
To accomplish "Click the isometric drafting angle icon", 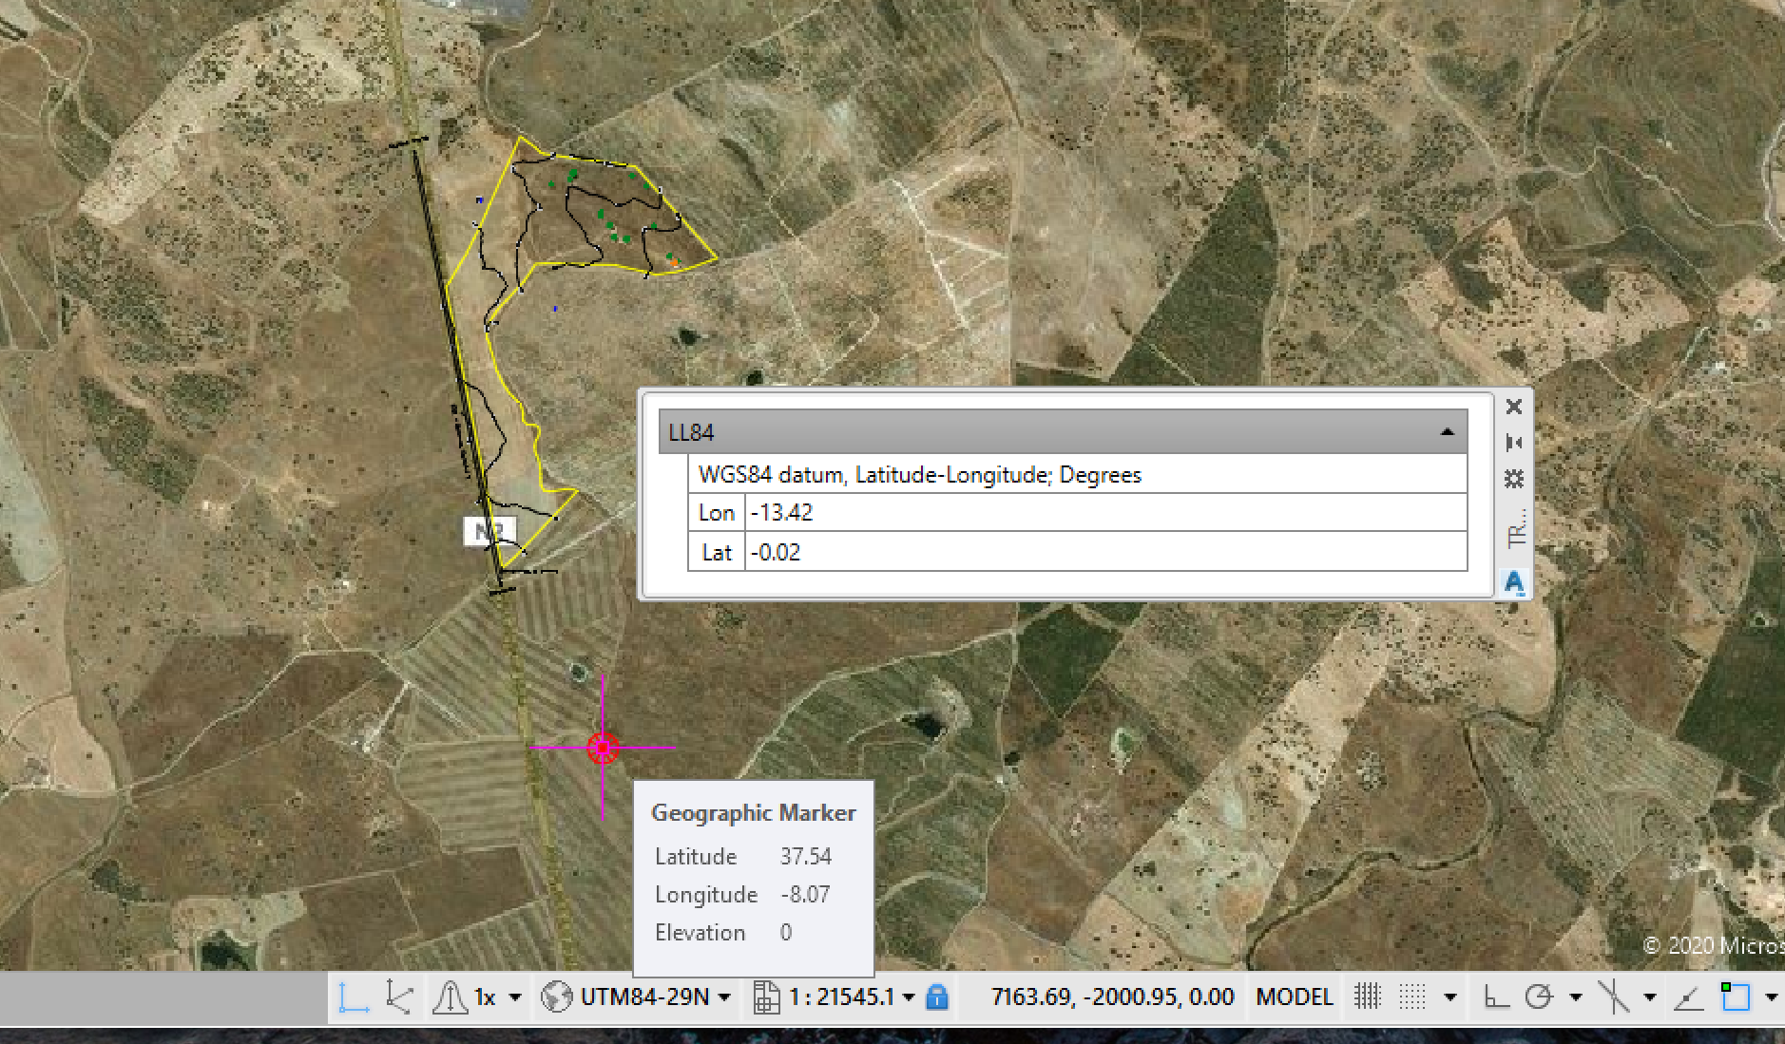I will 1689,997.
